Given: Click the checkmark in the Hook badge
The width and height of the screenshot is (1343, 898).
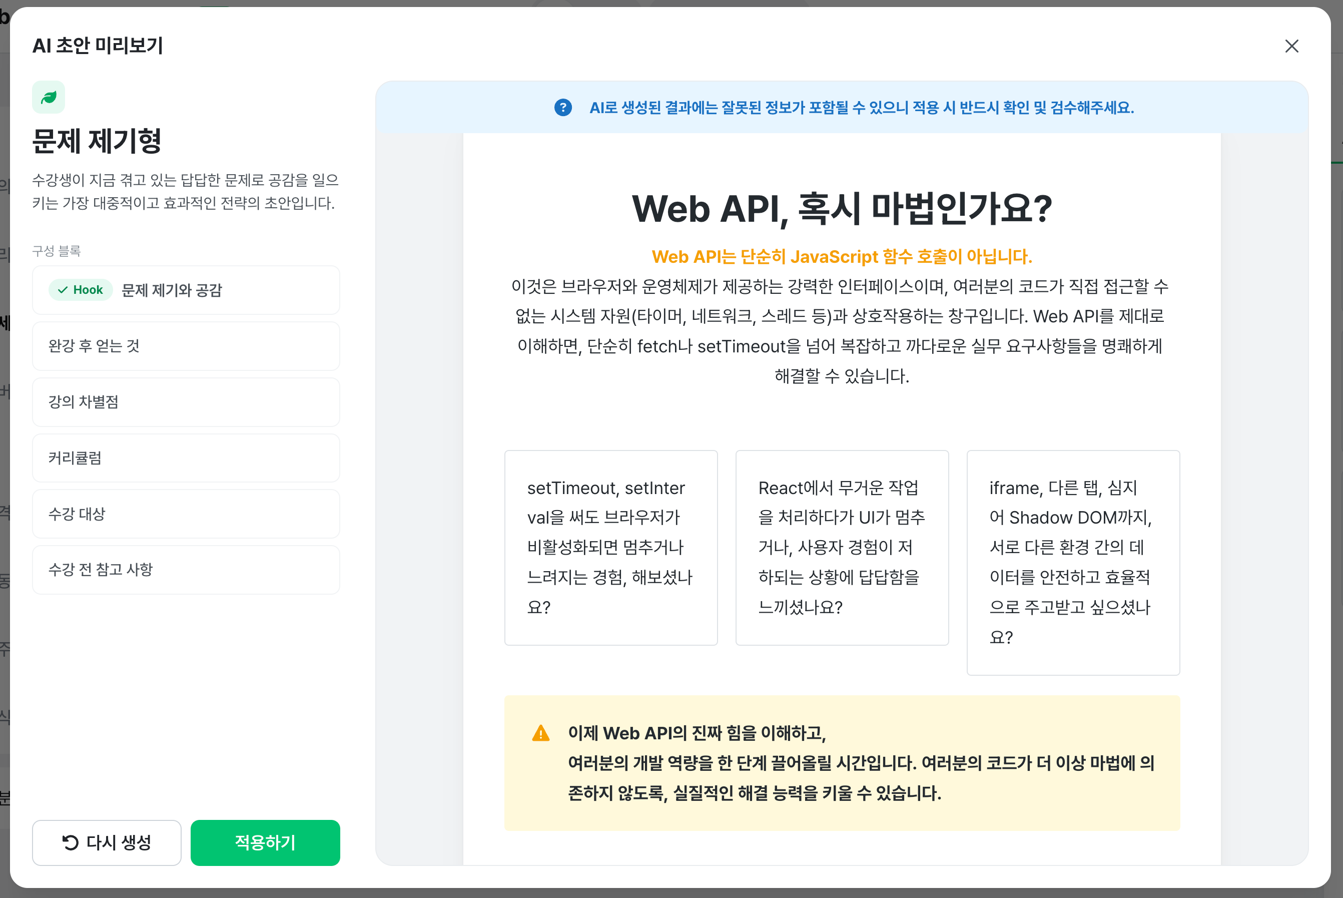Looking at the screenshot, I should (x=63, y=290).
